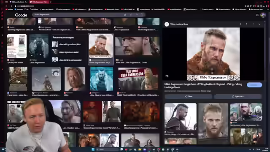Click the Google logo

tap(21, 15)
